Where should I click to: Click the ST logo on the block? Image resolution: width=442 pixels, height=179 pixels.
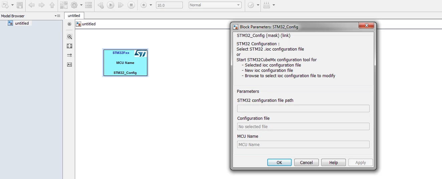140,54
